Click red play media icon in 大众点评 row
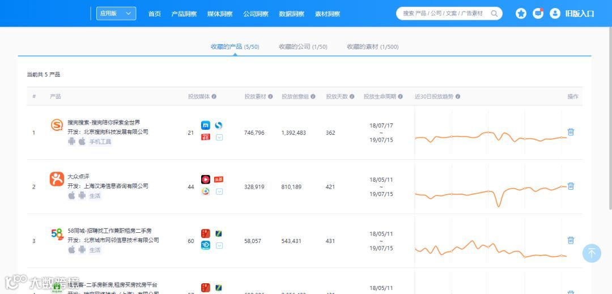The width and height of the screenshot is (612, 294). [205, 180]
